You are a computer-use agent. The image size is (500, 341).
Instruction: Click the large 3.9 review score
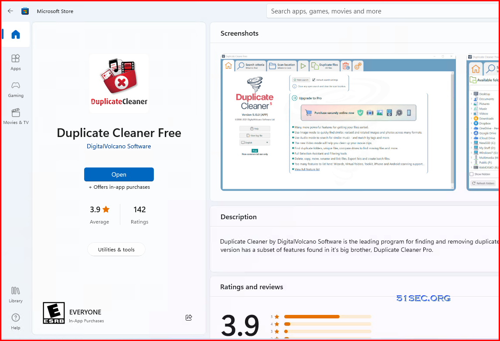click(240, 325)
